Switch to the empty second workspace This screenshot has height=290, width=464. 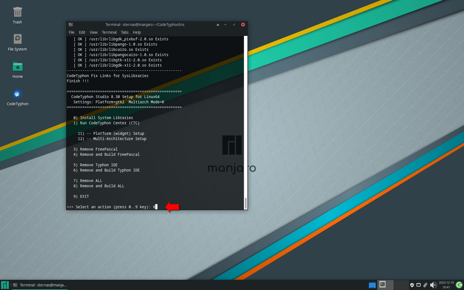click(401, 285)
